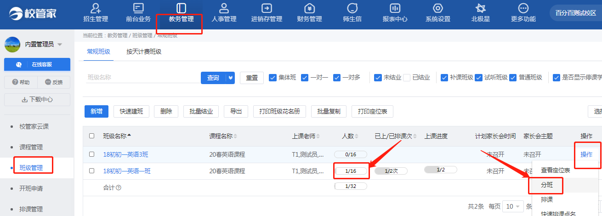Click the 校管家 logo
Viewport: 602px width, 216px height.
point(33,13)
